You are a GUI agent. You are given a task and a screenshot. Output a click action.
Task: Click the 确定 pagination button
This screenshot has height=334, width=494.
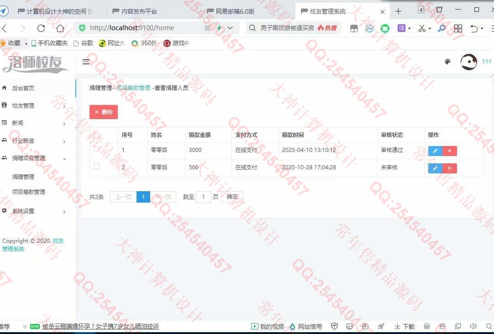[x=232, y=197]
